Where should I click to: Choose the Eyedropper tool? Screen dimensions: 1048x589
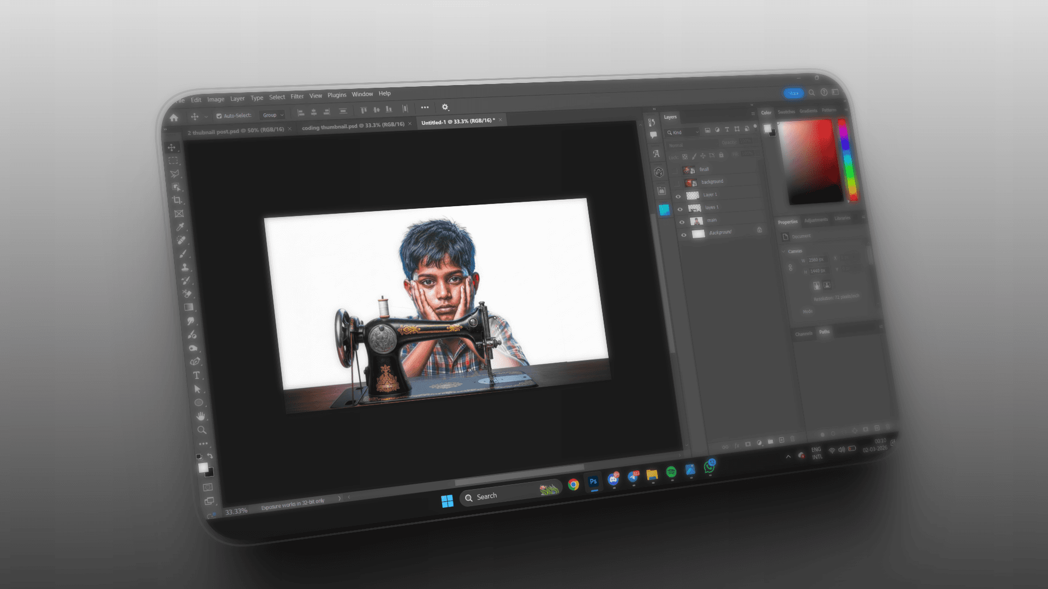(180, 227)
